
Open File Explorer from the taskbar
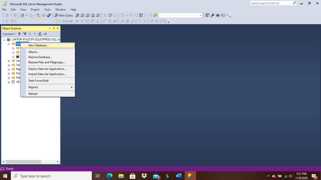pos(121,176)
